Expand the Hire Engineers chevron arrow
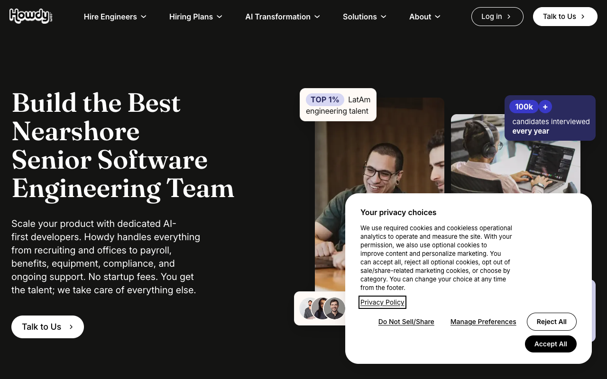 click(x=144, y=17)
